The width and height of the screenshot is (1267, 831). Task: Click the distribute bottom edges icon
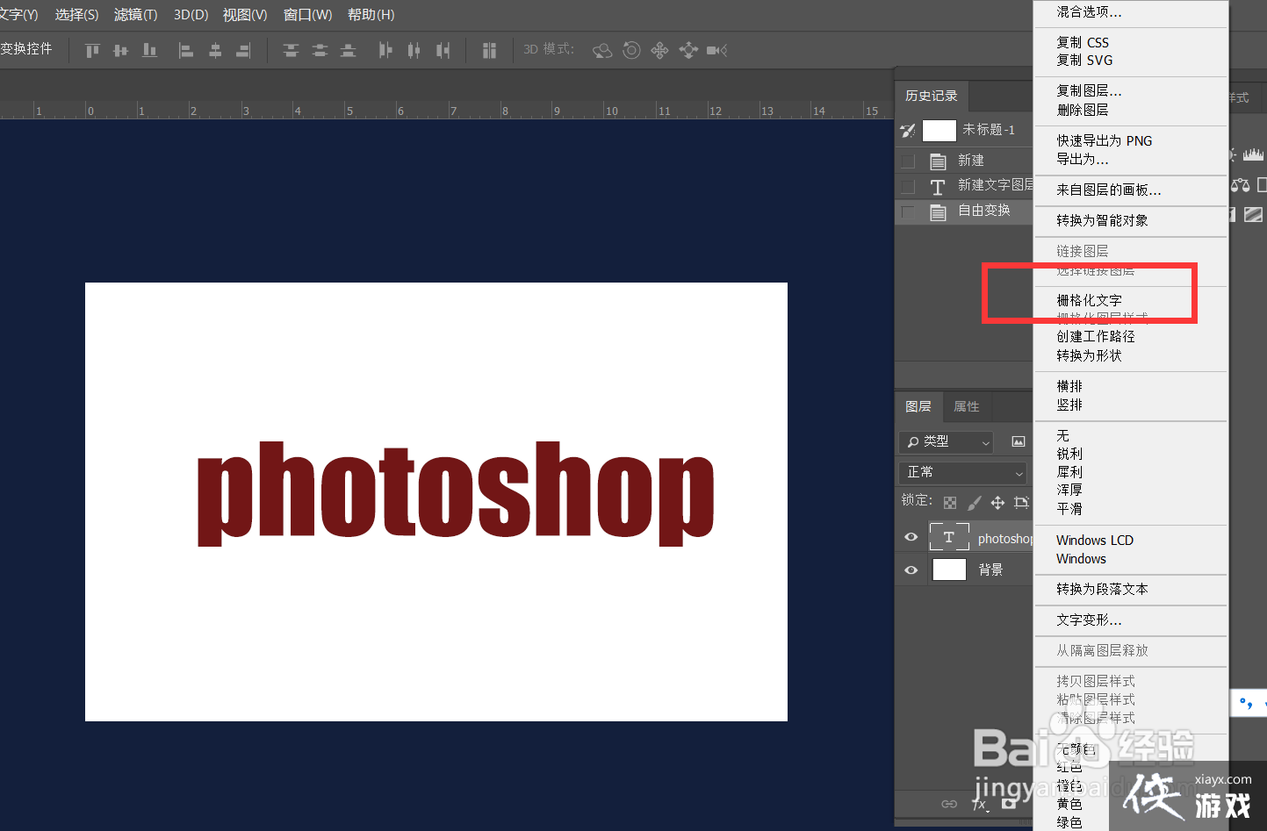pos(349,50)
